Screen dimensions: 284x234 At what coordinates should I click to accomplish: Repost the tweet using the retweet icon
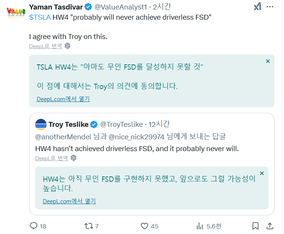click(x=89, y=226)
